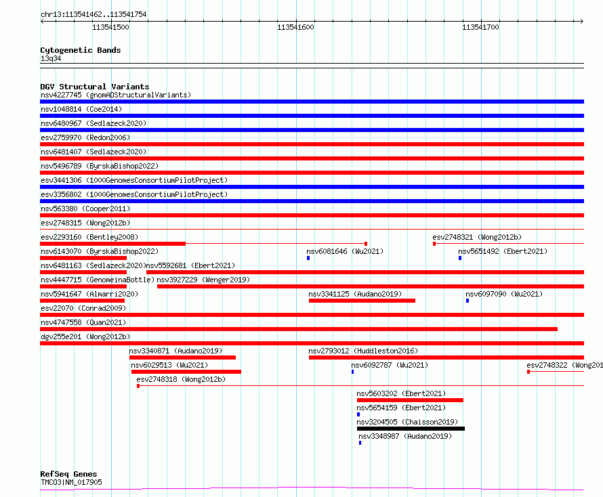603x497 pixels.
Task: Click the 113541600 ruler position label
Action: [x=295, y=27]
